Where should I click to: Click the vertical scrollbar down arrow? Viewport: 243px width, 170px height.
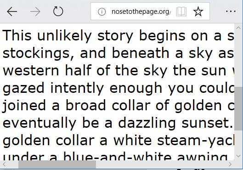pyautogui.click(x=238, y=156)
